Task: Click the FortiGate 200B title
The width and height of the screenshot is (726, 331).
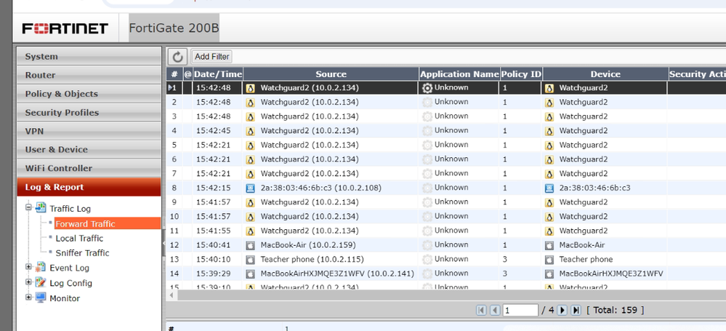Action: tap(174, 28)
